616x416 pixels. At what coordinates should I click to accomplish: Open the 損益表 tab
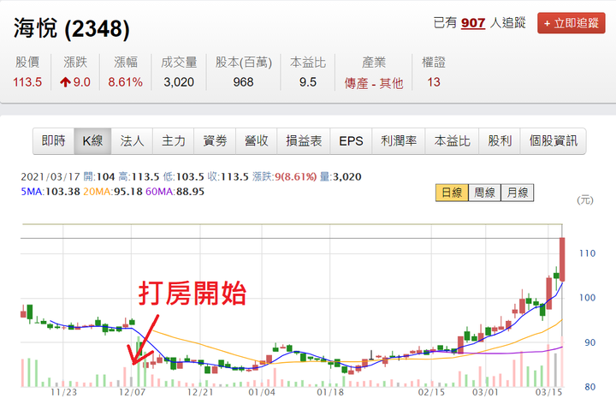click(x=304, y=140)
